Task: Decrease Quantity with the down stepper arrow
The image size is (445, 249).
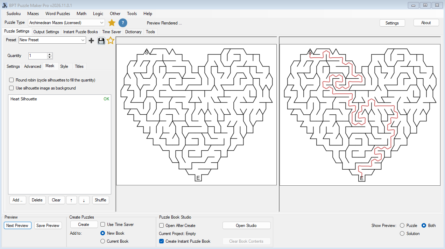Action: (x=50, y=57)
